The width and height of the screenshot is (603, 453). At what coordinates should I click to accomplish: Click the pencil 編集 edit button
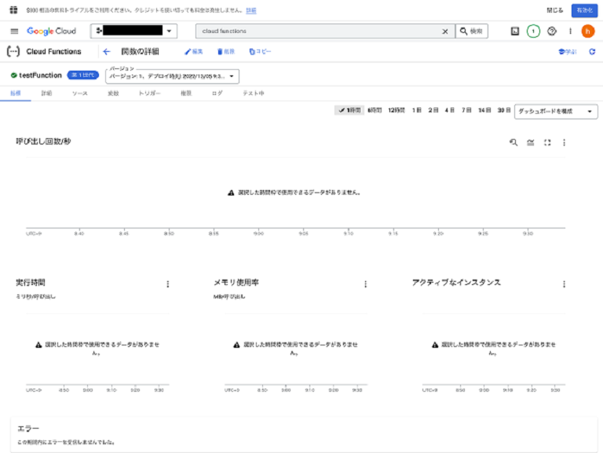(194, 52)
